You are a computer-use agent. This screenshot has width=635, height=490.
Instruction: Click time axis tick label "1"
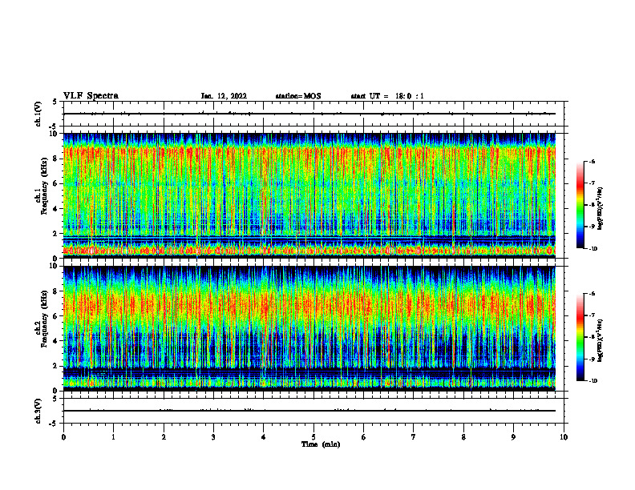(113, 437)
